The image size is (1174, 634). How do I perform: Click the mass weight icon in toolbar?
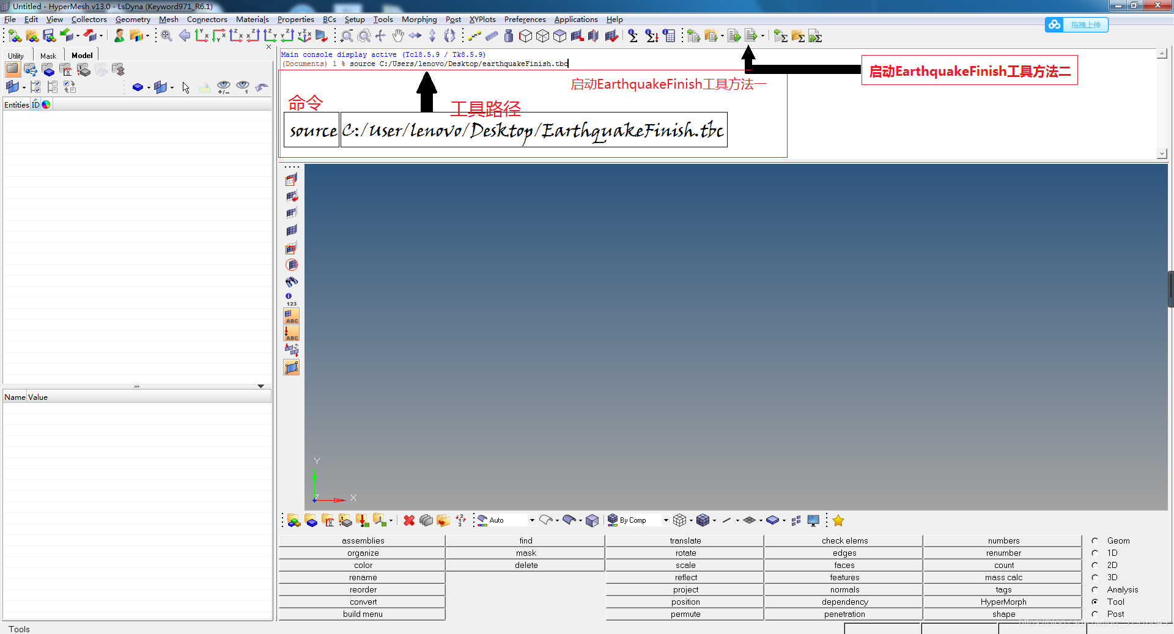pos(509,36)
